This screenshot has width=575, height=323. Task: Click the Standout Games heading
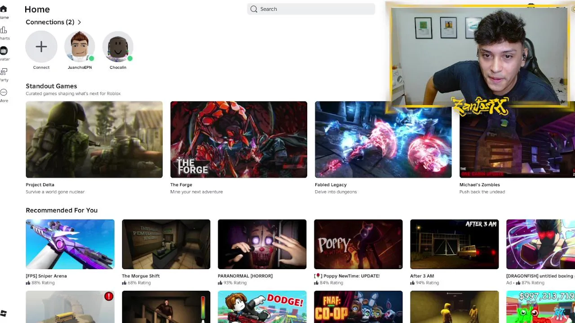pos(51,86)
